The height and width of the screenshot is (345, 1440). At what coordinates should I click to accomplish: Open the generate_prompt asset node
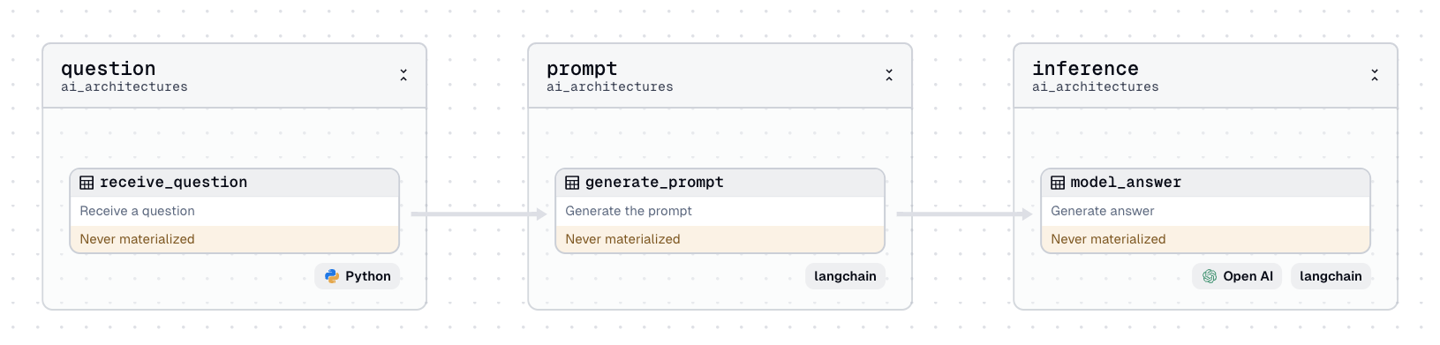(720, 211)
